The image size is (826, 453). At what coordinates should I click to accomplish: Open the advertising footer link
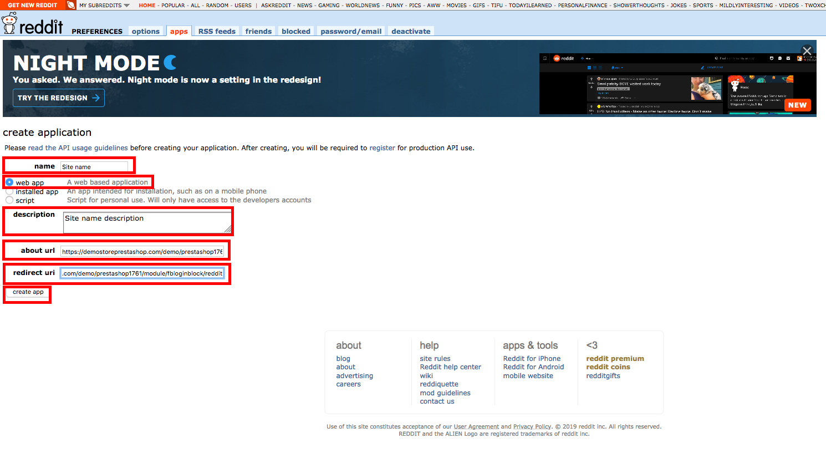click(x=354, y=376)
